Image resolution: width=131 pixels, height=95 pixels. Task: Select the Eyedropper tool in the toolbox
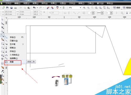click(x=2, y=71)
